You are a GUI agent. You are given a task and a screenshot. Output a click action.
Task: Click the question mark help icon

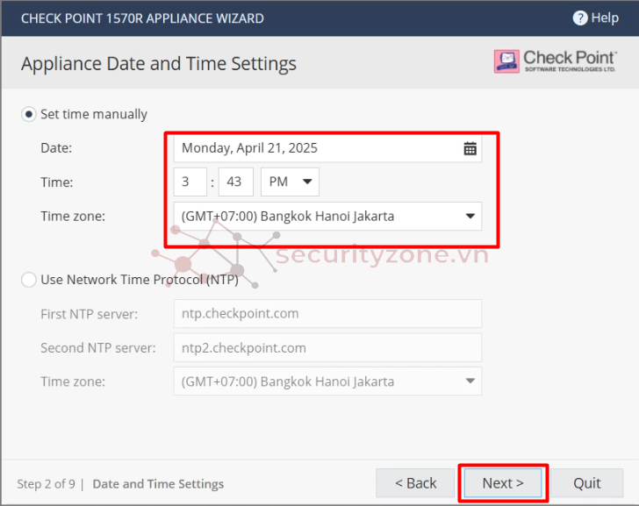[x=580, y=18]
